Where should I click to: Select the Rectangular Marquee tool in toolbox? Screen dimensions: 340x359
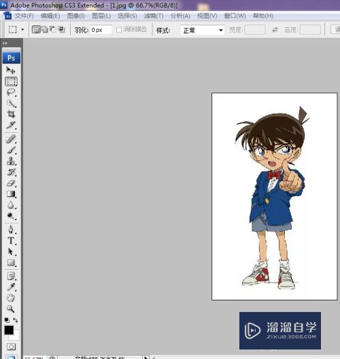click(x=11, y=81)
